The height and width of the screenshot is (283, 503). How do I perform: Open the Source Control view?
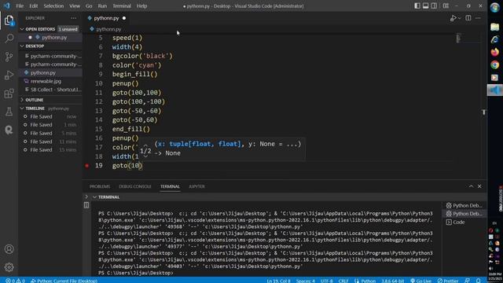pyautogui.click(x=9, y=57)
